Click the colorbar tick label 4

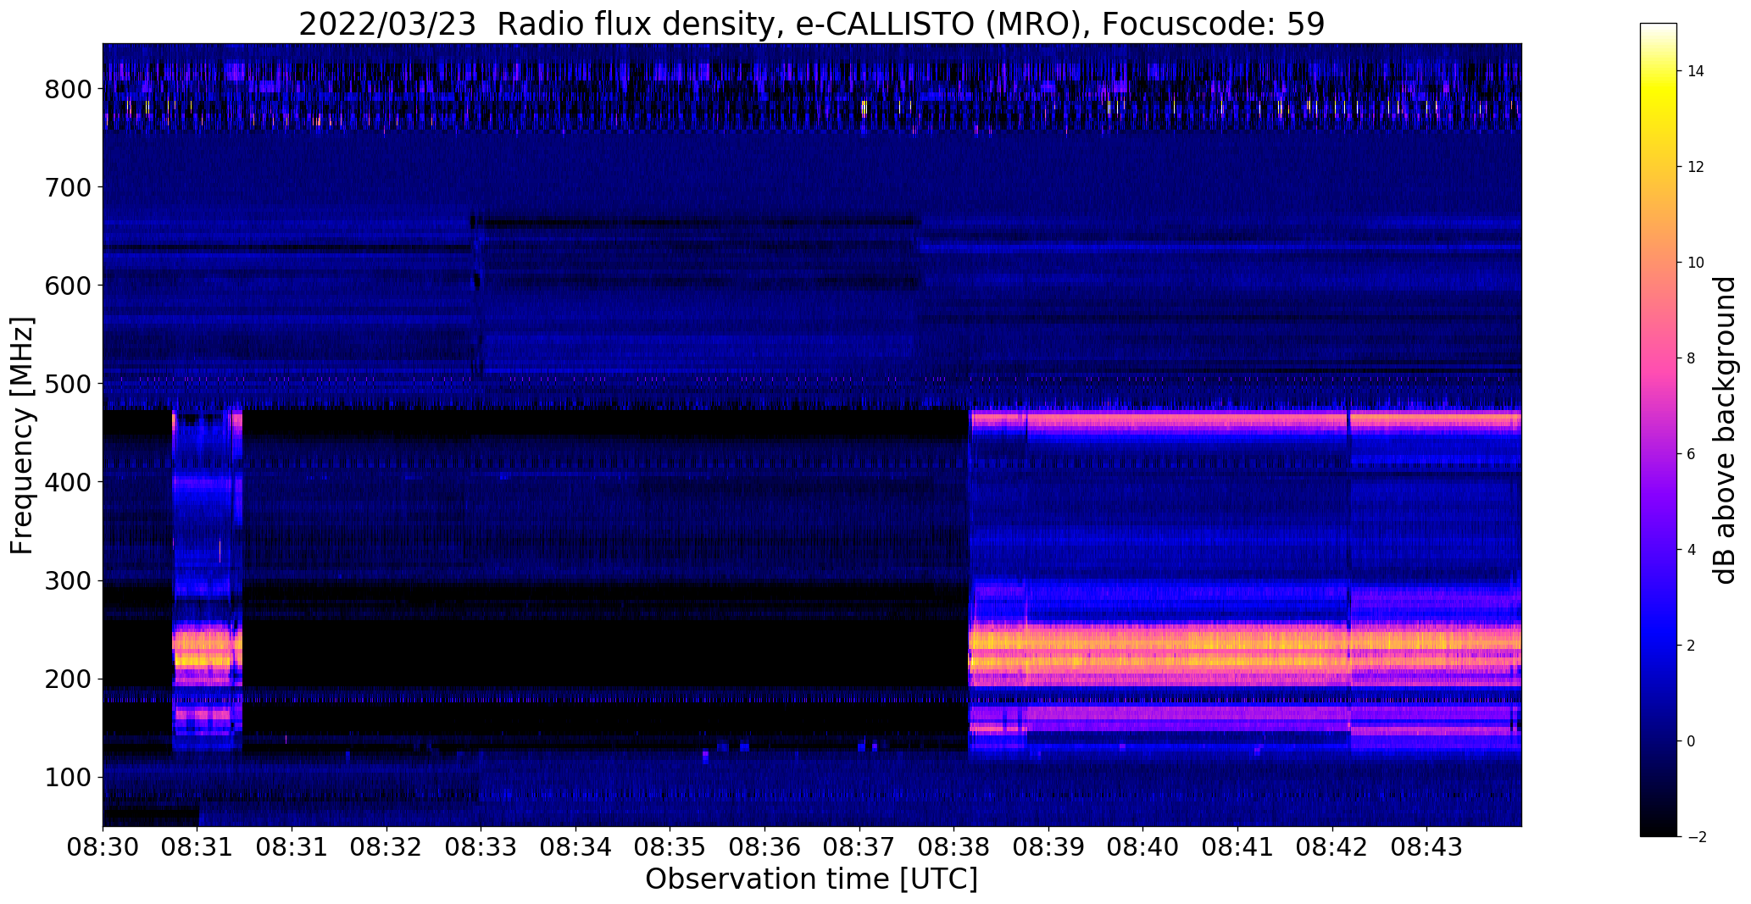1692,550
